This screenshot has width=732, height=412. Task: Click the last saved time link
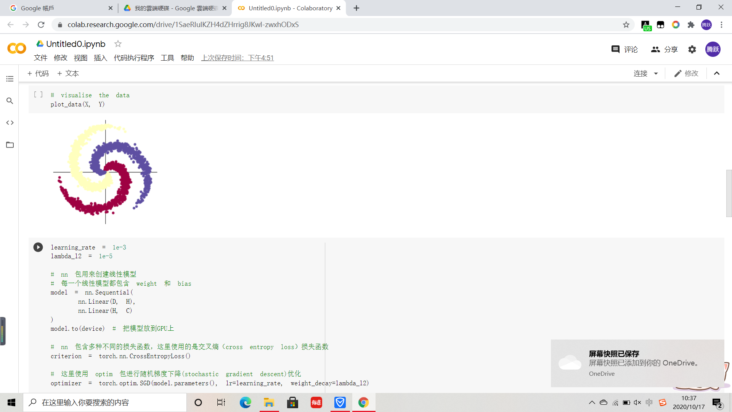(x=237, y=58)
